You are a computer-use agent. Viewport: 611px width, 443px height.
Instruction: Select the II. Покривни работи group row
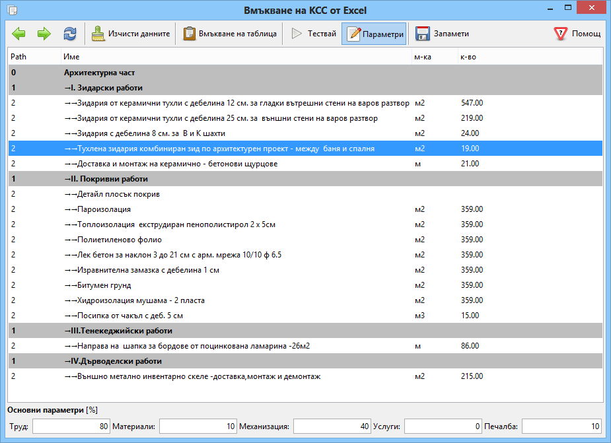(x=305, y=179)
